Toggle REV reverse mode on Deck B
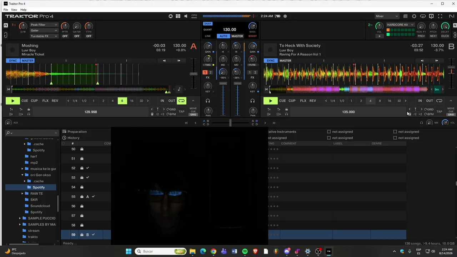457x257 pixels. click(313, 101)
